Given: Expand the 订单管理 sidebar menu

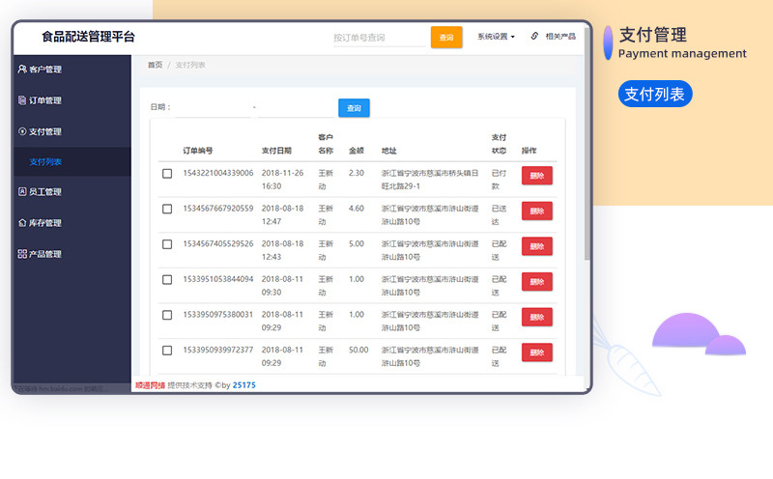Looking at the screenshot, I should point(45,100).
